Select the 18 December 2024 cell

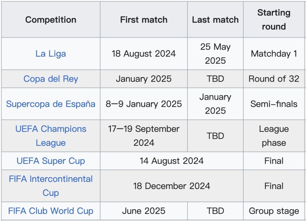[172, 186]
